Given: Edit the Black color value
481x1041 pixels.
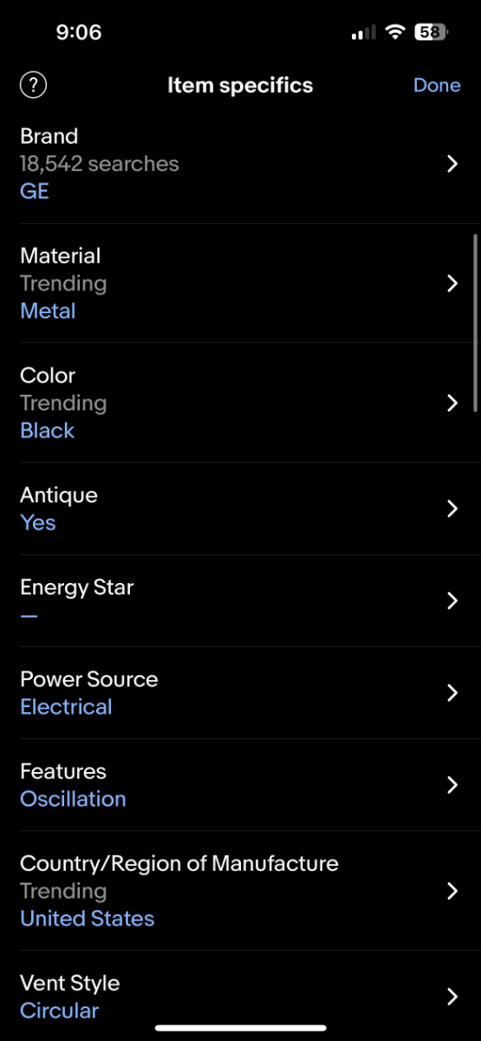Looking at the screenshot, I should (x=48, y=431).
